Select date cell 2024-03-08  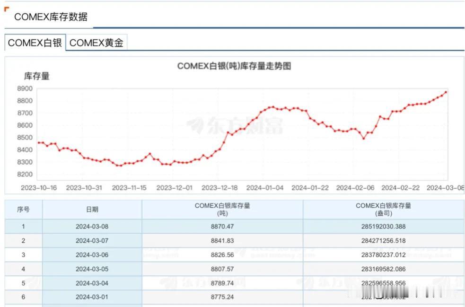point(92,227)
